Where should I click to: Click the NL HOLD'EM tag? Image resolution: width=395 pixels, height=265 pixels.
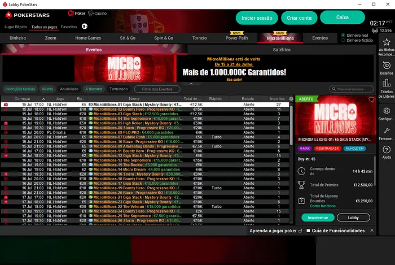click(x=354, y=149)
